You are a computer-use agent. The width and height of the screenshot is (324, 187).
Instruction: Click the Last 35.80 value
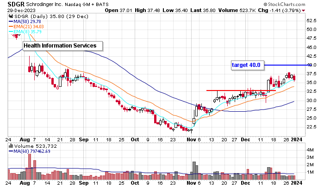203,10
